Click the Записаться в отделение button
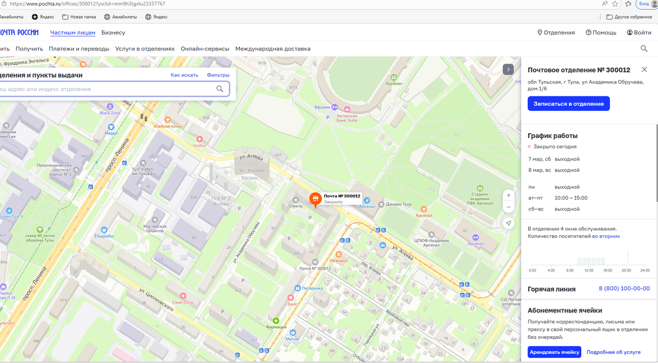The image size is (658, 363). 569,104
